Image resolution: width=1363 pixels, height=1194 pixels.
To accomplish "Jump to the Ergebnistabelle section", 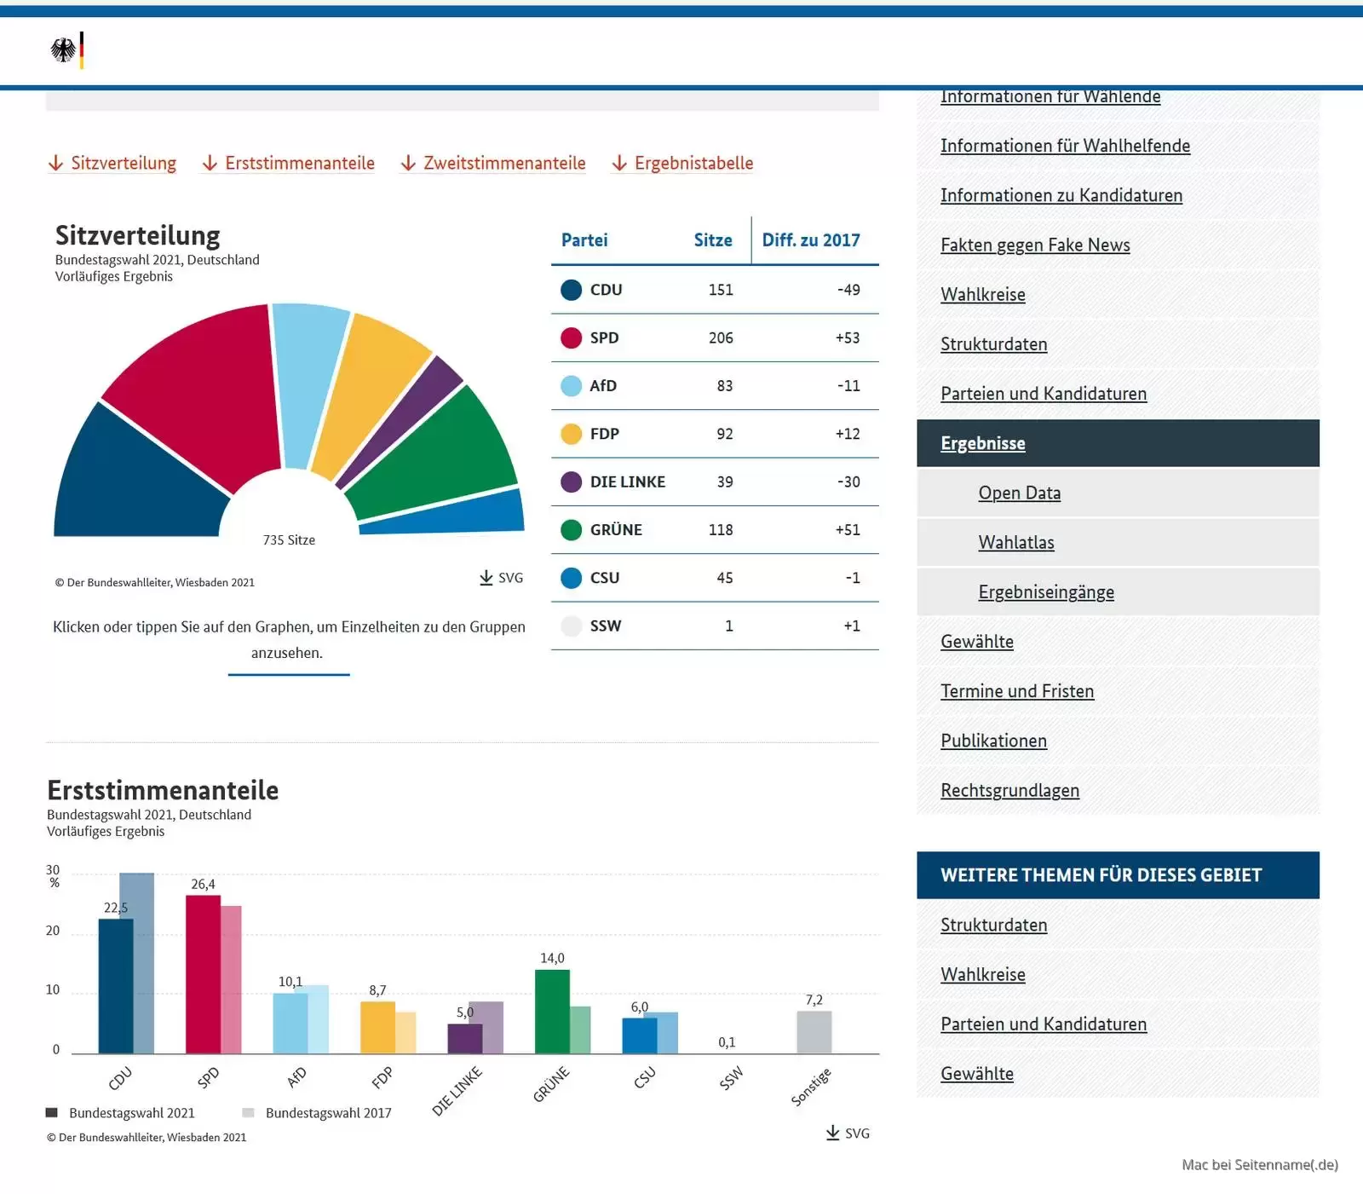I will pos(682,163).
